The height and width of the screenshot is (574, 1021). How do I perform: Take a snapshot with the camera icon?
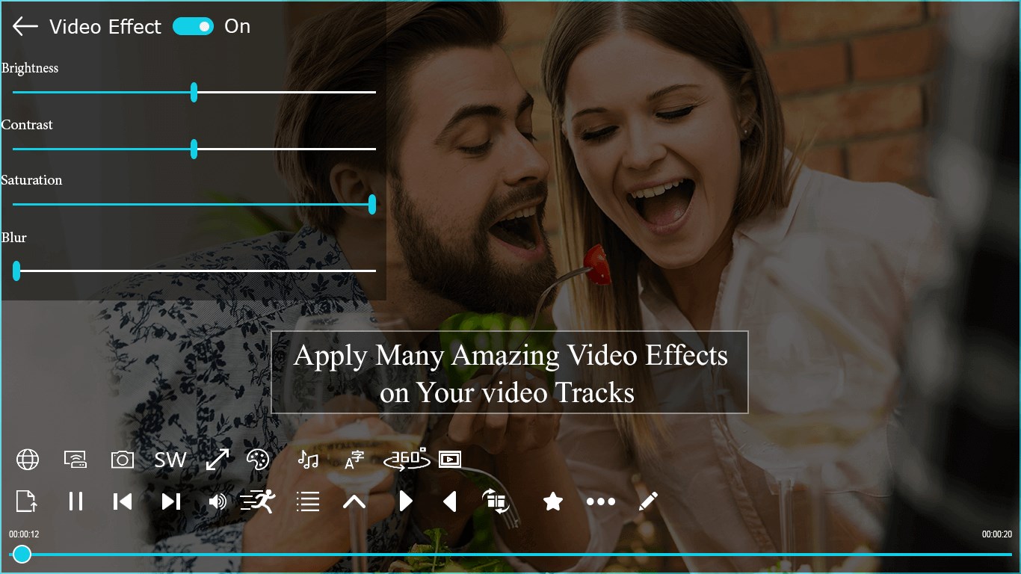tap(123, 459)
